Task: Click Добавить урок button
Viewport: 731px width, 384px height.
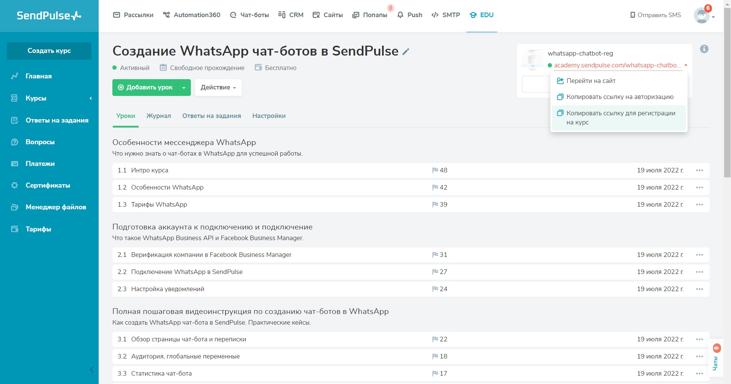Action: (x=145, y=87)
